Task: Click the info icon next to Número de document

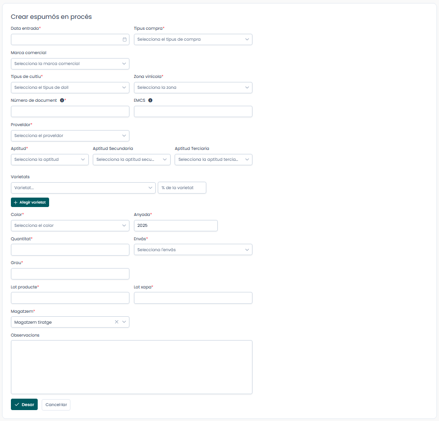Action: (62, 100)
